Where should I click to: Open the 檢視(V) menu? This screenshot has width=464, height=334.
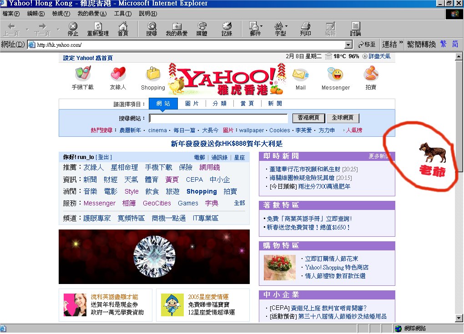pos(61,14)
